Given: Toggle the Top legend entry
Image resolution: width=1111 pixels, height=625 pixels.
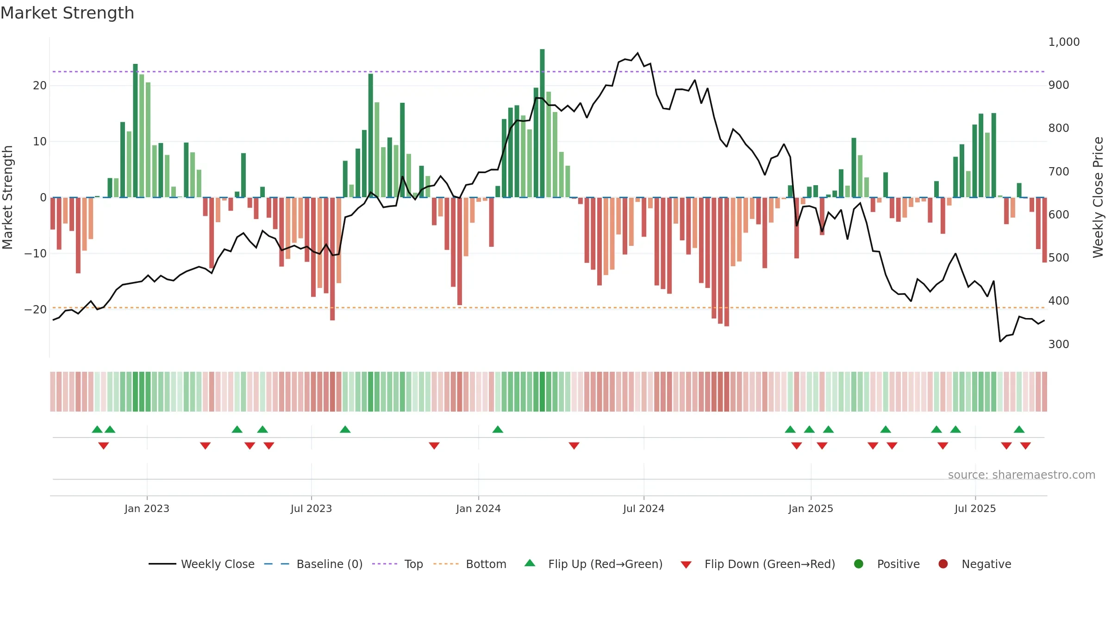Looking at the screenshot, I should click(x=398, y=564).
